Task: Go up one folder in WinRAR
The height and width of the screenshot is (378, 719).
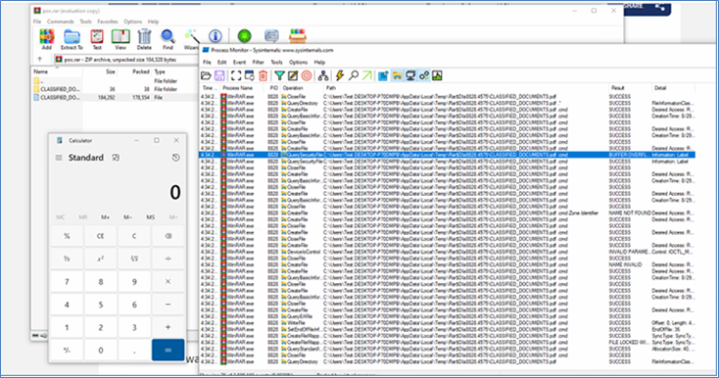Action: tap(40, 59)
